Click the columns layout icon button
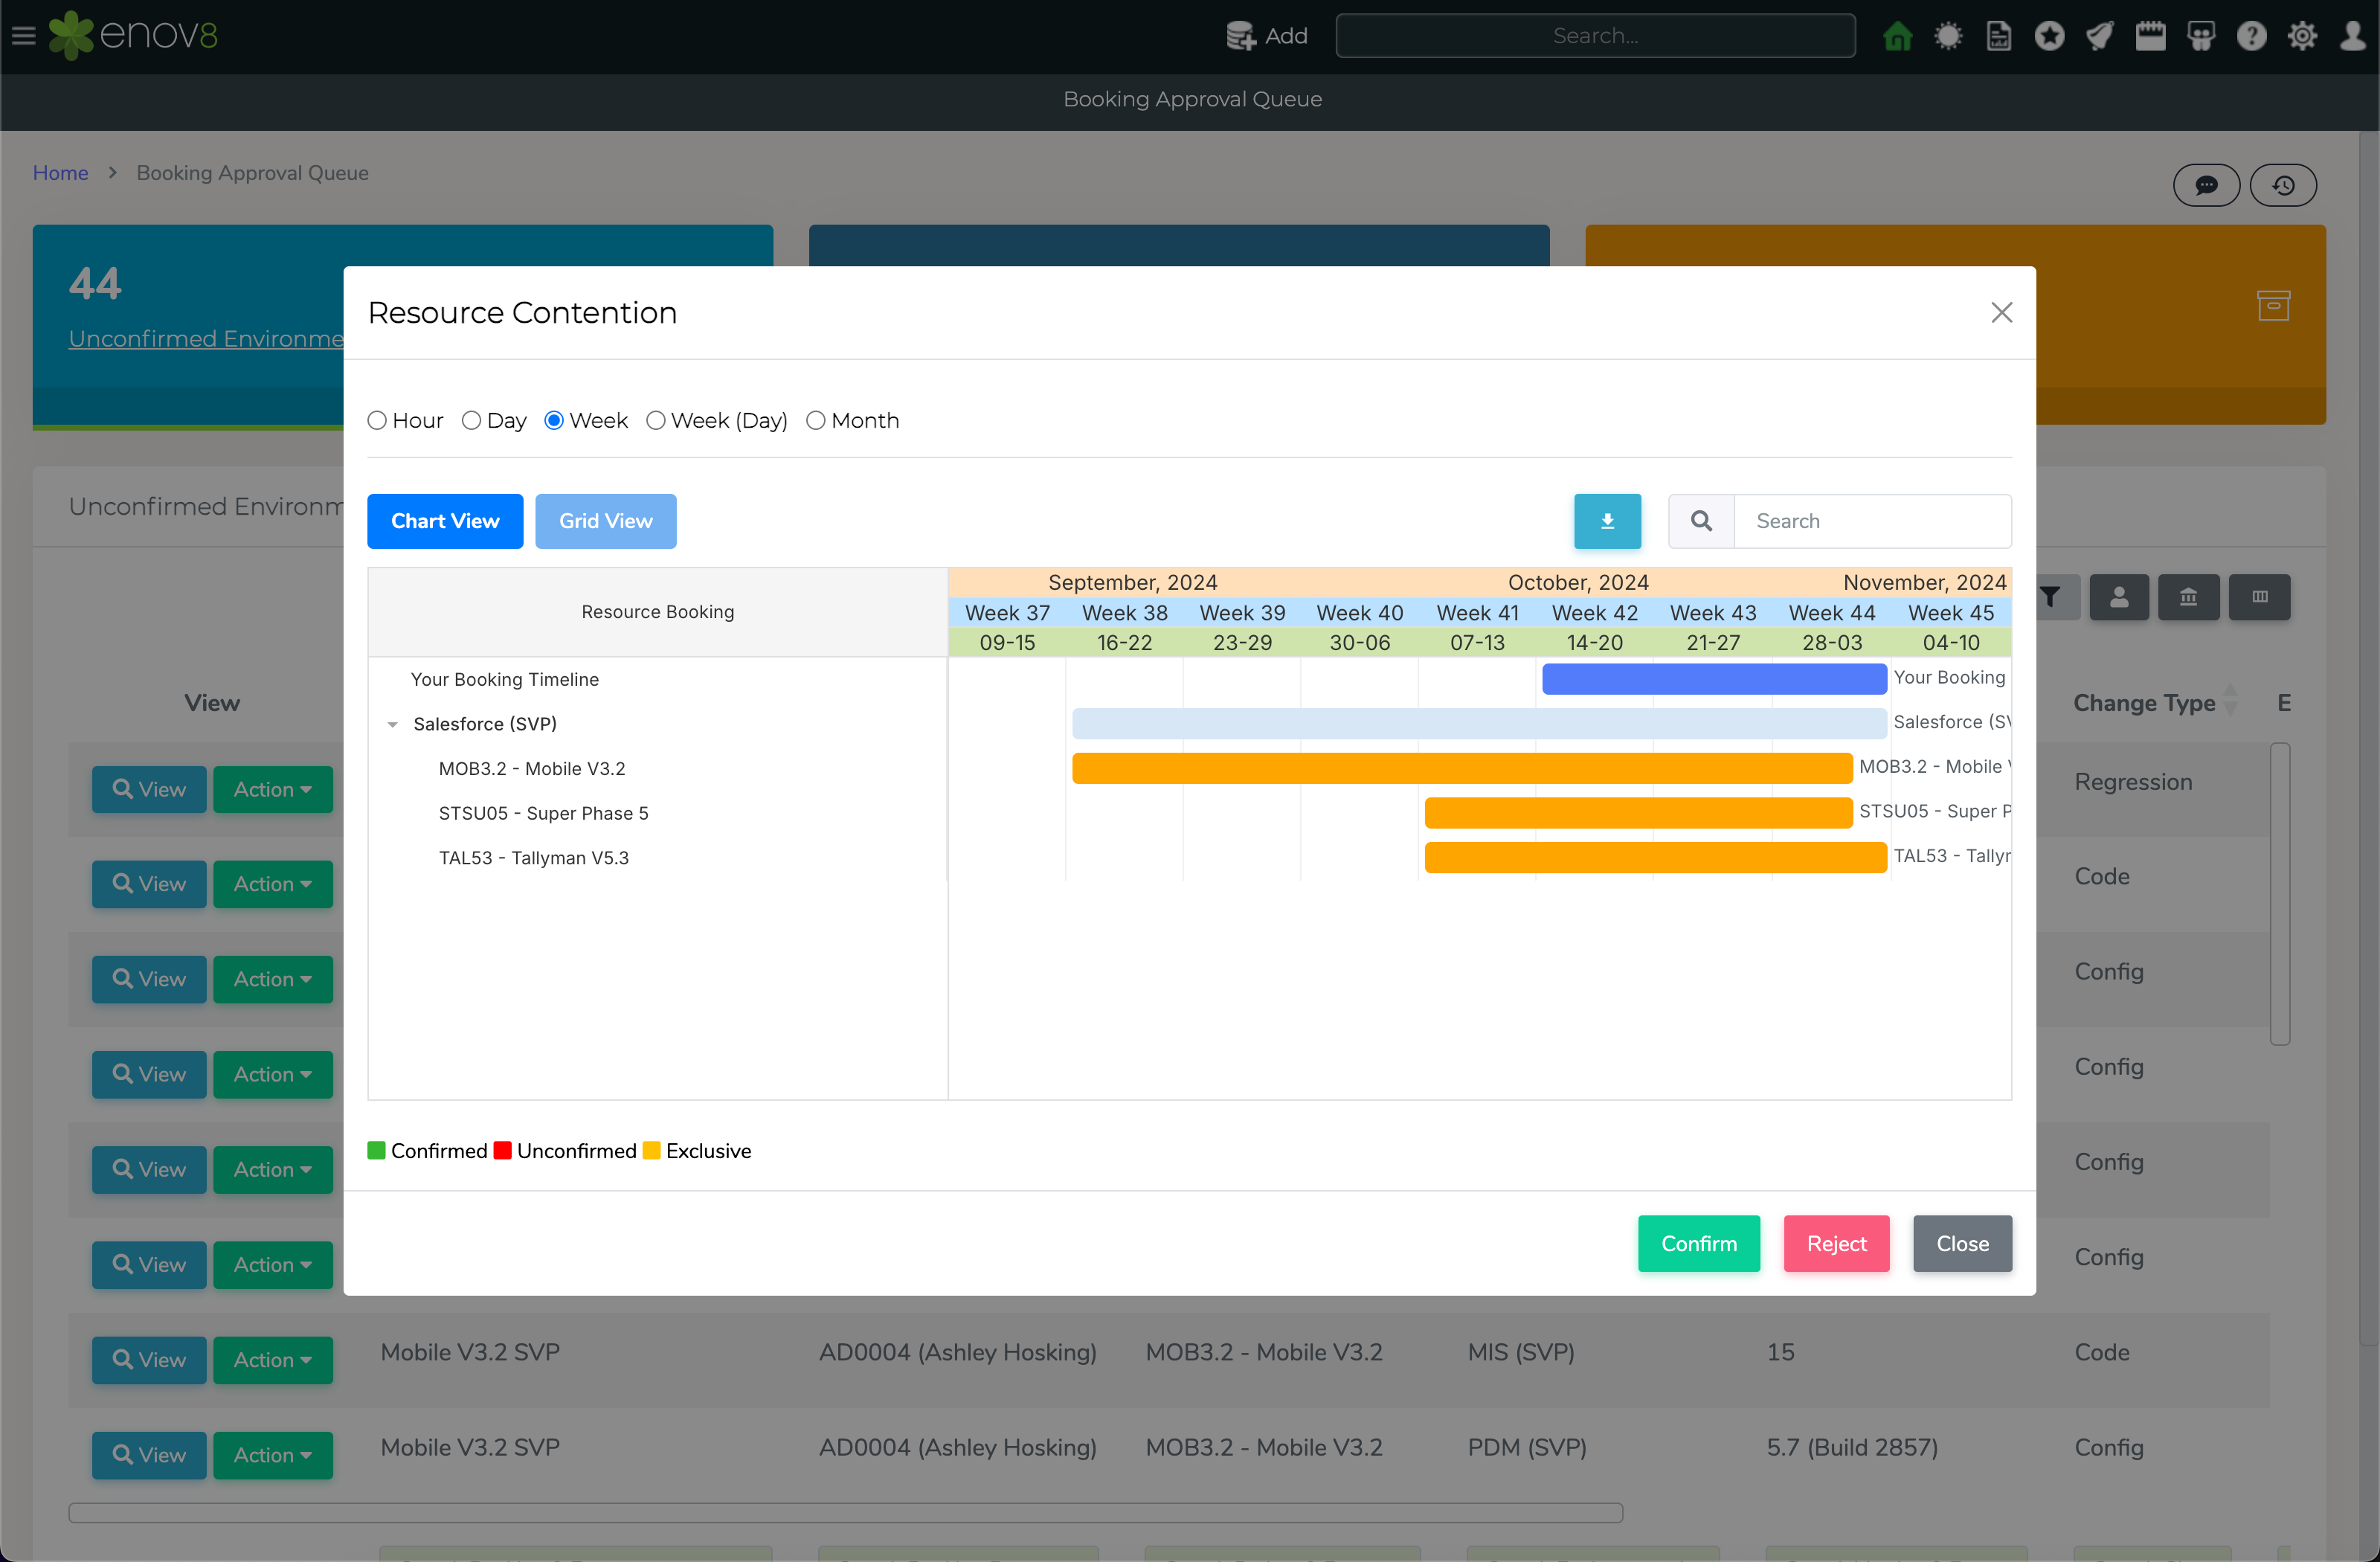Screen dimensions: 2380x1562 2259,597
